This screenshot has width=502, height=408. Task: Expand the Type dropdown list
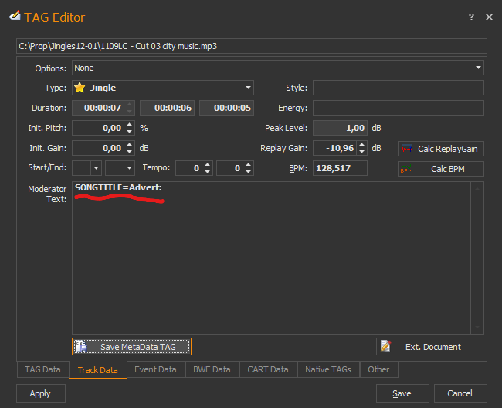tap(248, 88)
